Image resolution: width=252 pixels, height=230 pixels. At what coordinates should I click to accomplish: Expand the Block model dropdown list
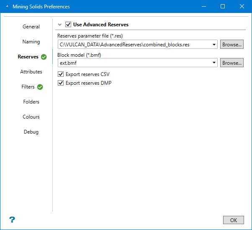click(x=214, y=63)
